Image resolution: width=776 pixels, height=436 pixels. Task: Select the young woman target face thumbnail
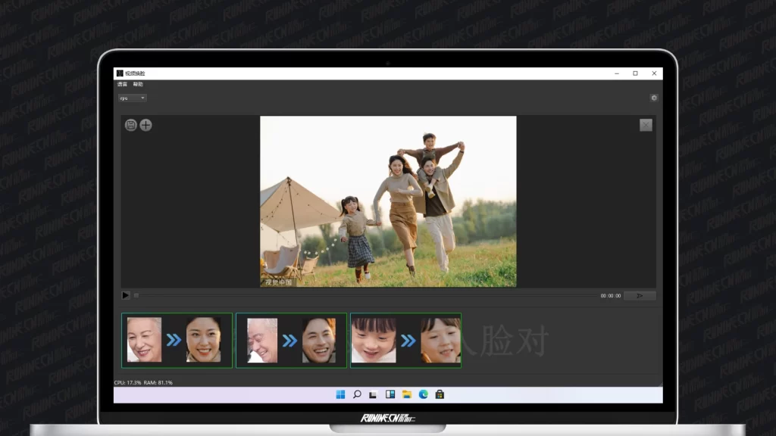pos(204,340)
